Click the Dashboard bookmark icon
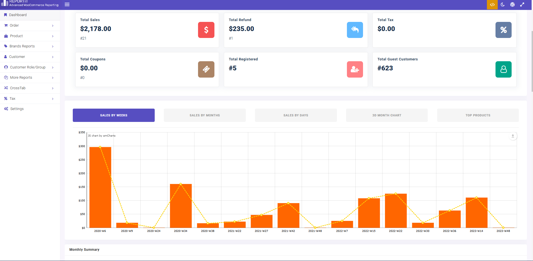 click(6, 15)
